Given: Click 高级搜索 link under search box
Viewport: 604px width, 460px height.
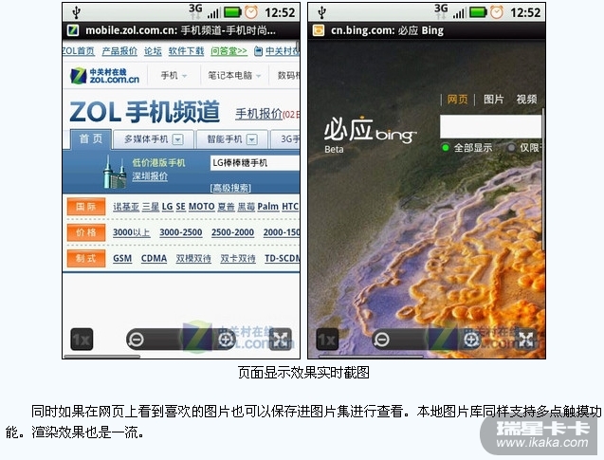Looking at the screenshot, I should pos(230,188).
